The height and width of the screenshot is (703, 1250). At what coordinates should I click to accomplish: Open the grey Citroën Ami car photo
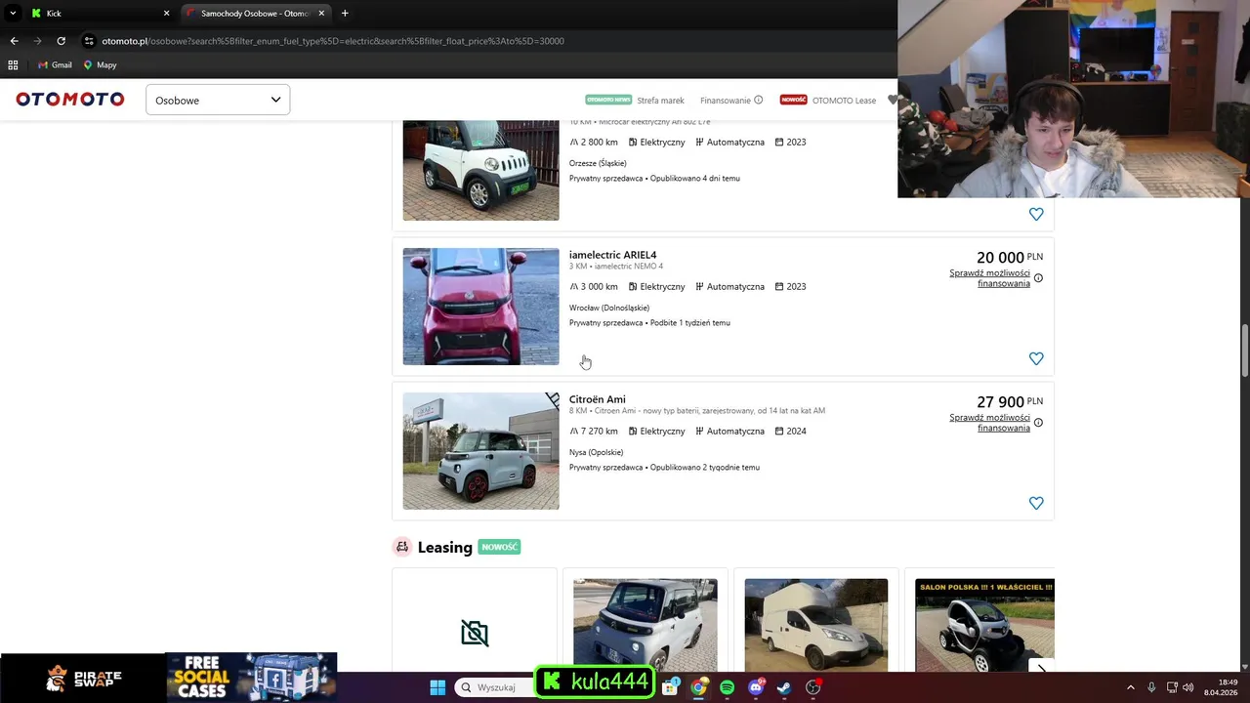click(480, 451)
